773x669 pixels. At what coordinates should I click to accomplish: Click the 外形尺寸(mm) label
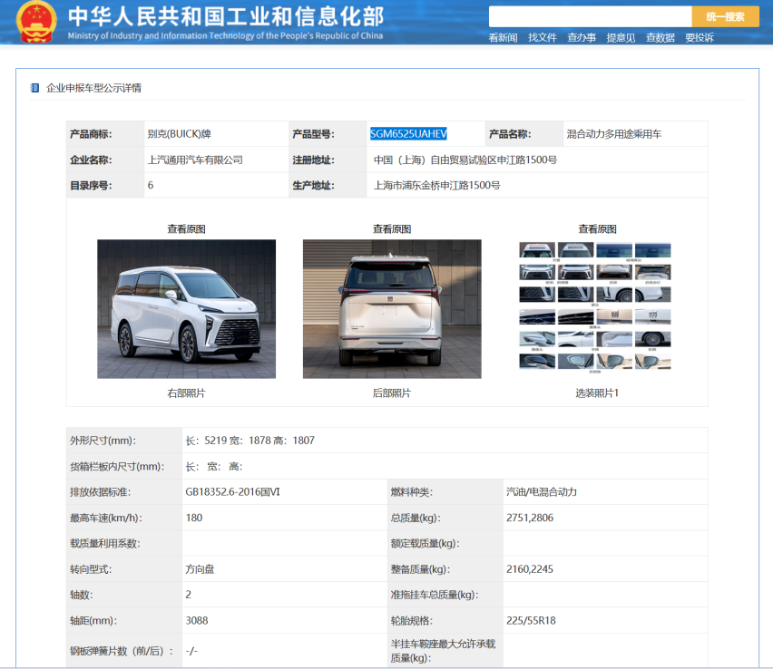pos(103,441)
